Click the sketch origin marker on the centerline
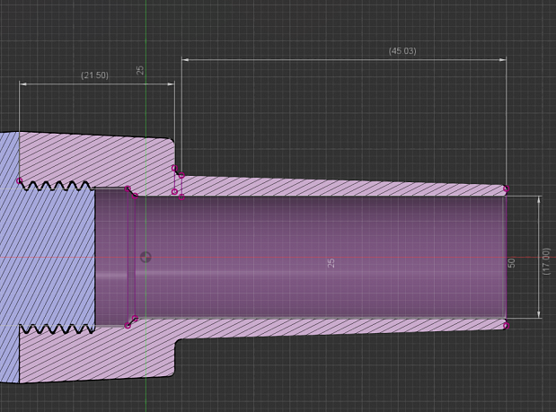This screenshot has height=412, width=556. [146, 258]
